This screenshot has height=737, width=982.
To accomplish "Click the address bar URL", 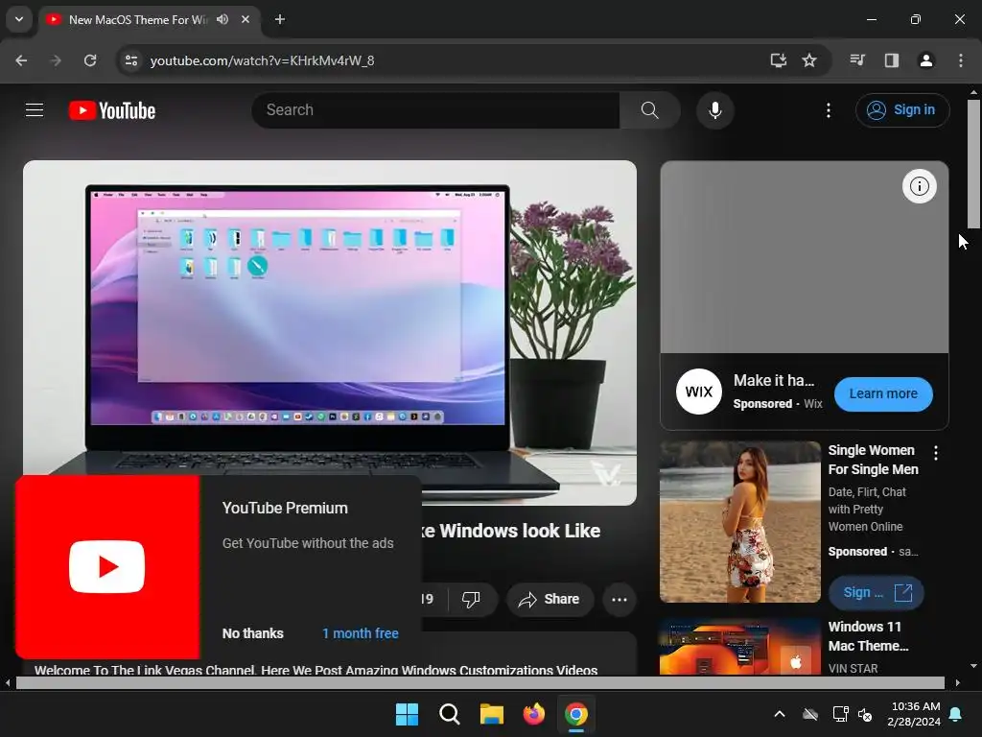I will coord(262,60).
